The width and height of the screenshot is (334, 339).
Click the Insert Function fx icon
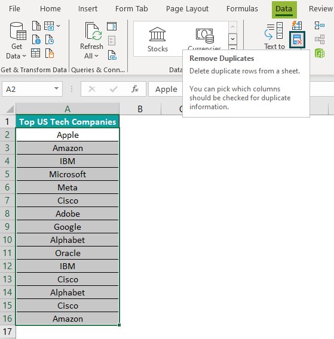click(x=135, y=89)
